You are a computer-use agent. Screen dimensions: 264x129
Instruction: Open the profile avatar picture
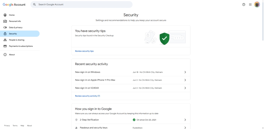pyautogui.click(x=257, y=4)
